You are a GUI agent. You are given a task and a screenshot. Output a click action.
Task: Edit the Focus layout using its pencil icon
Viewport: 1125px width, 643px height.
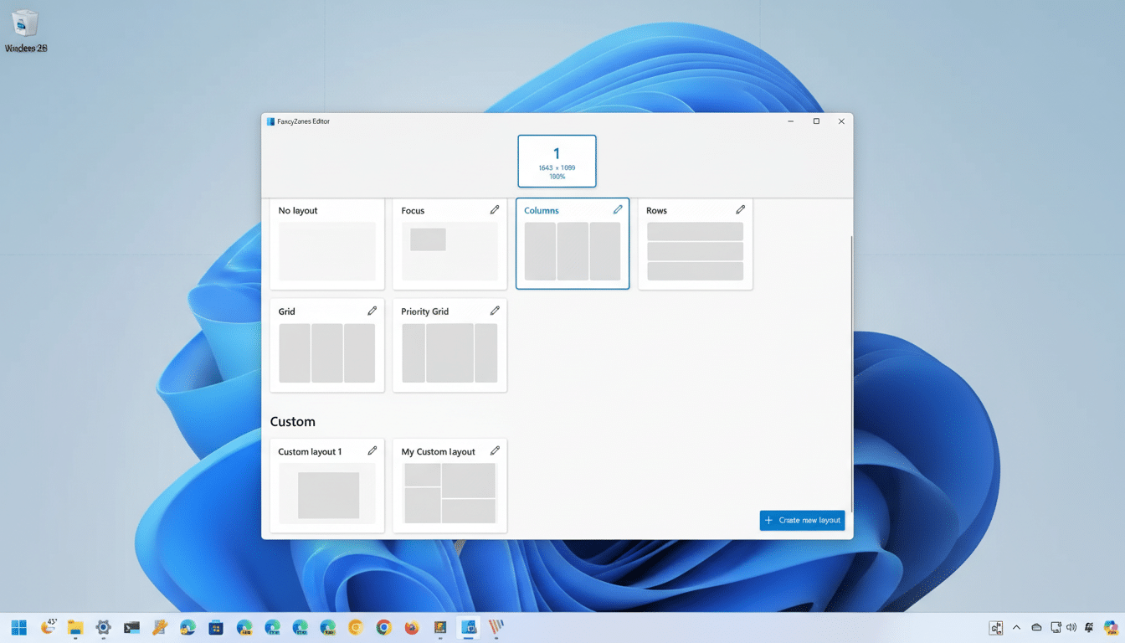click(495, 208)
